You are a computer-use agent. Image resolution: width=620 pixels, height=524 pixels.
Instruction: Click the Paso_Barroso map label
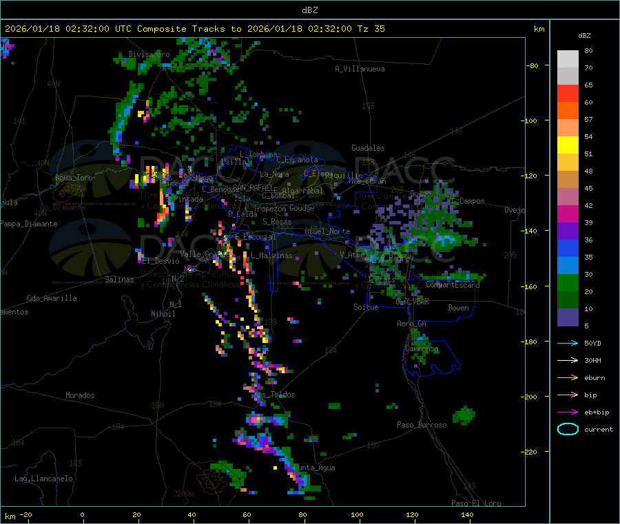pyautogui.click(x=422, y=425)
